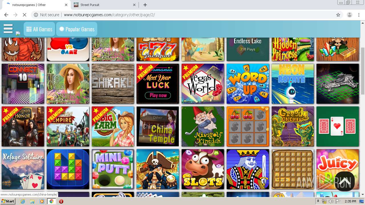Viewport: 365px width, 205px height.
Task: Open the Popular Games page
Action: click(77, 29)
